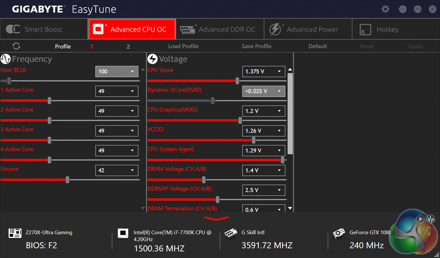Click Load Profile
This screenshot has width=440, height=258.
[183, 46]
